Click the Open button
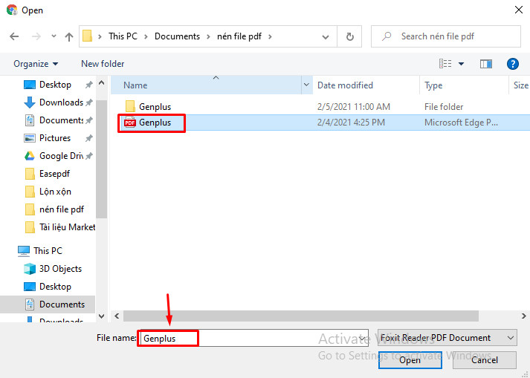530x378 pixels. [x=410, y=360]
